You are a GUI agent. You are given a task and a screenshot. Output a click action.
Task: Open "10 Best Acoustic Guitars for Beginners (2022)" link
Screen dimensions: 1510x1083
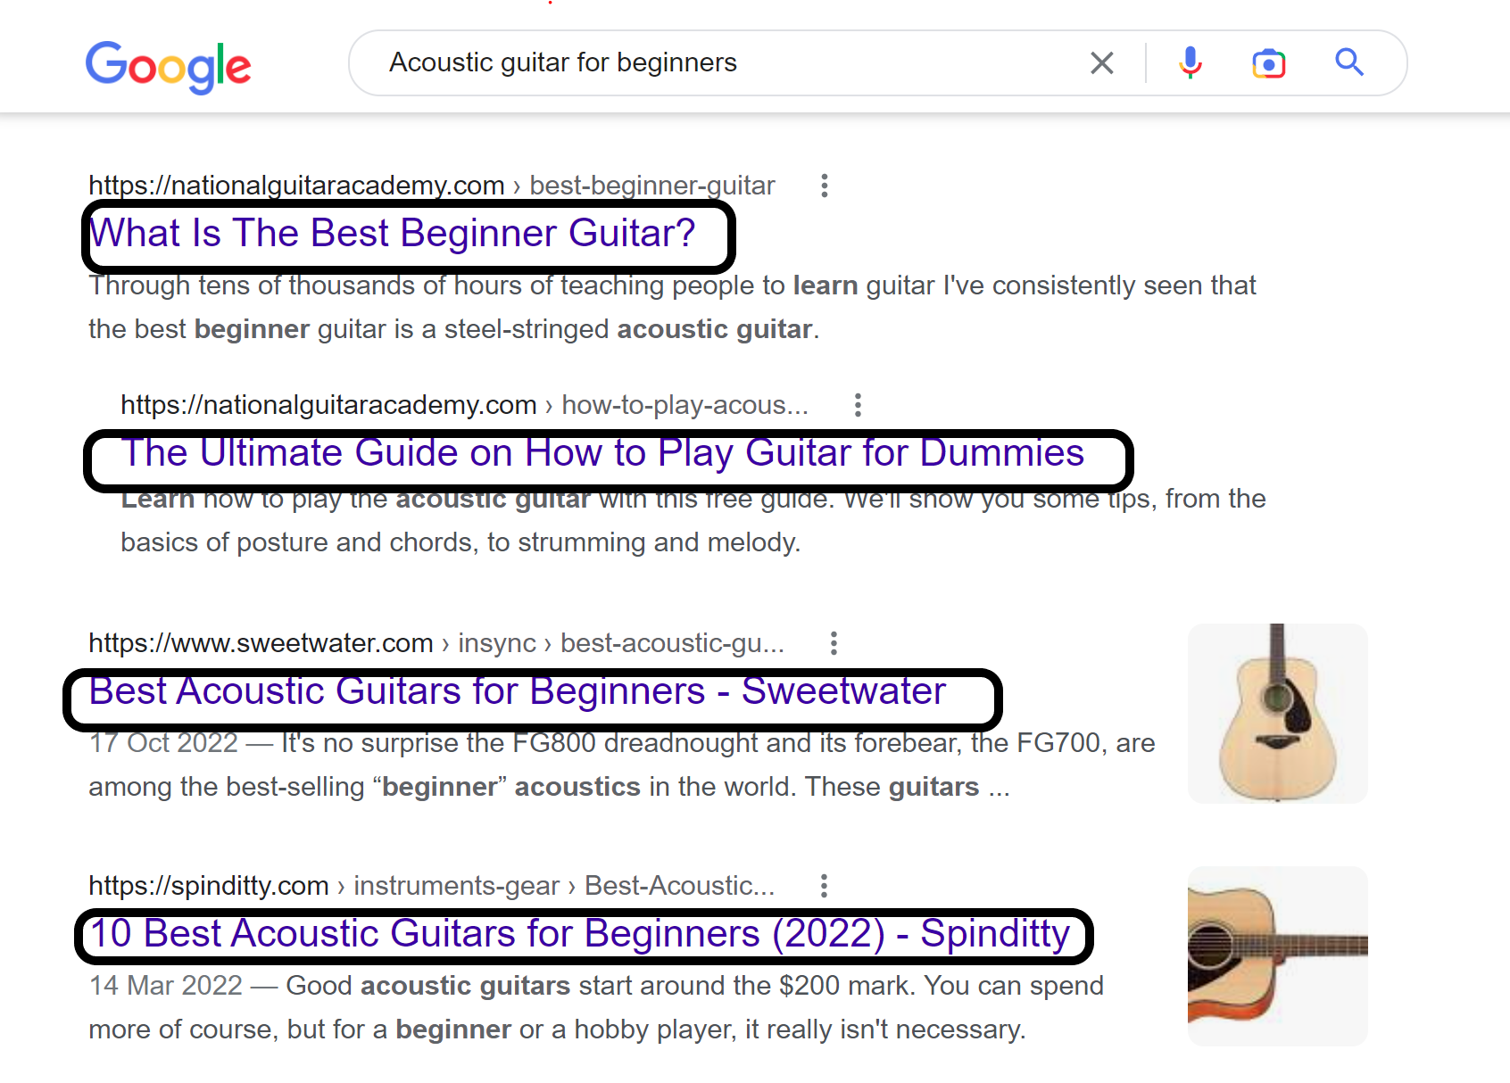[x=580, y=934]
